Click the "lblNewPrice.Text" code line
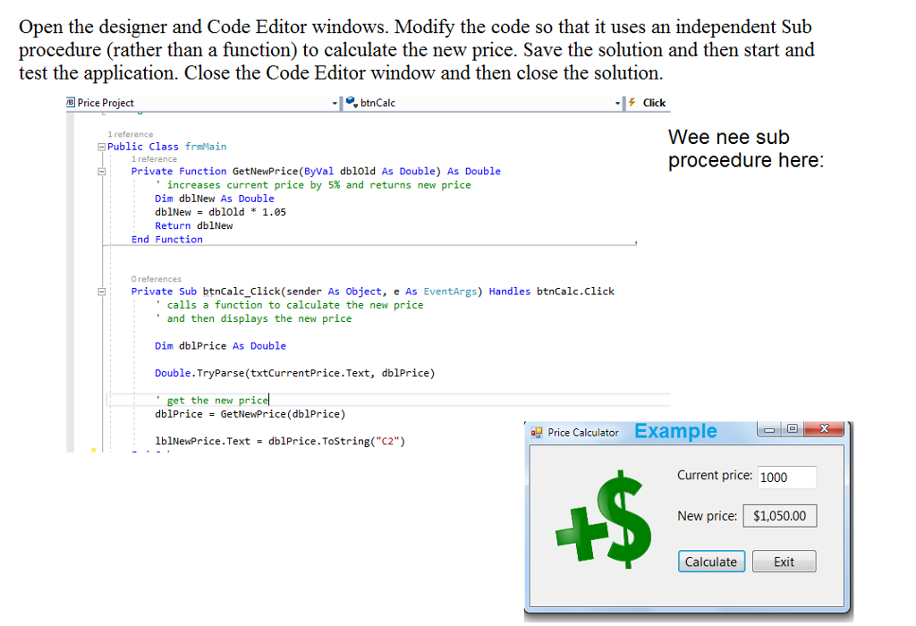 (280, 442)
